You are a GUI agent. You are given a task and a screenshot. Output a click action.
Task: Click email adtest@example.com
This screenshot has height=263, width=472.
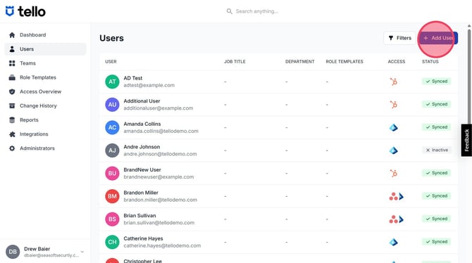coord(149,85)
